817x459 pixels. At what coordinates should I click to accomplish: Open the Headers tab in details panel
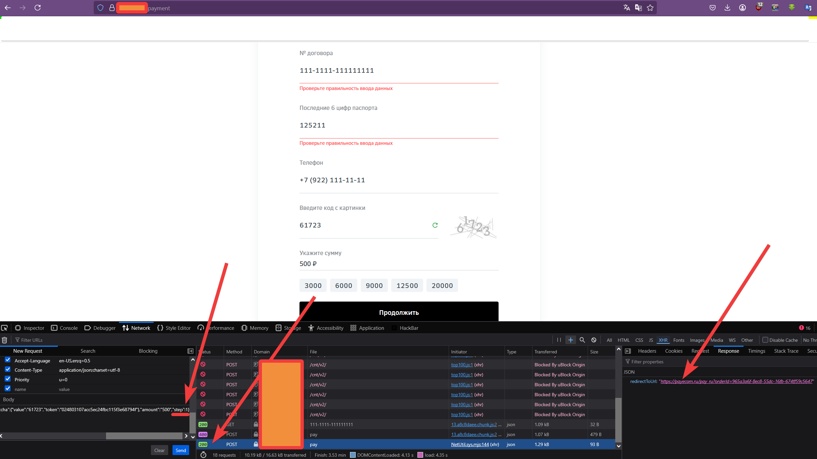[x=647, y=351]
